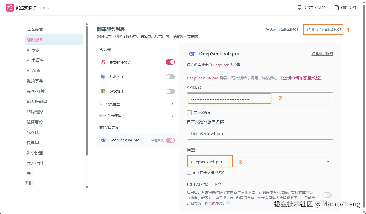Screen dimensions: 366x214
Task: Click the 微软翻译 label
Action: [117, 91]
